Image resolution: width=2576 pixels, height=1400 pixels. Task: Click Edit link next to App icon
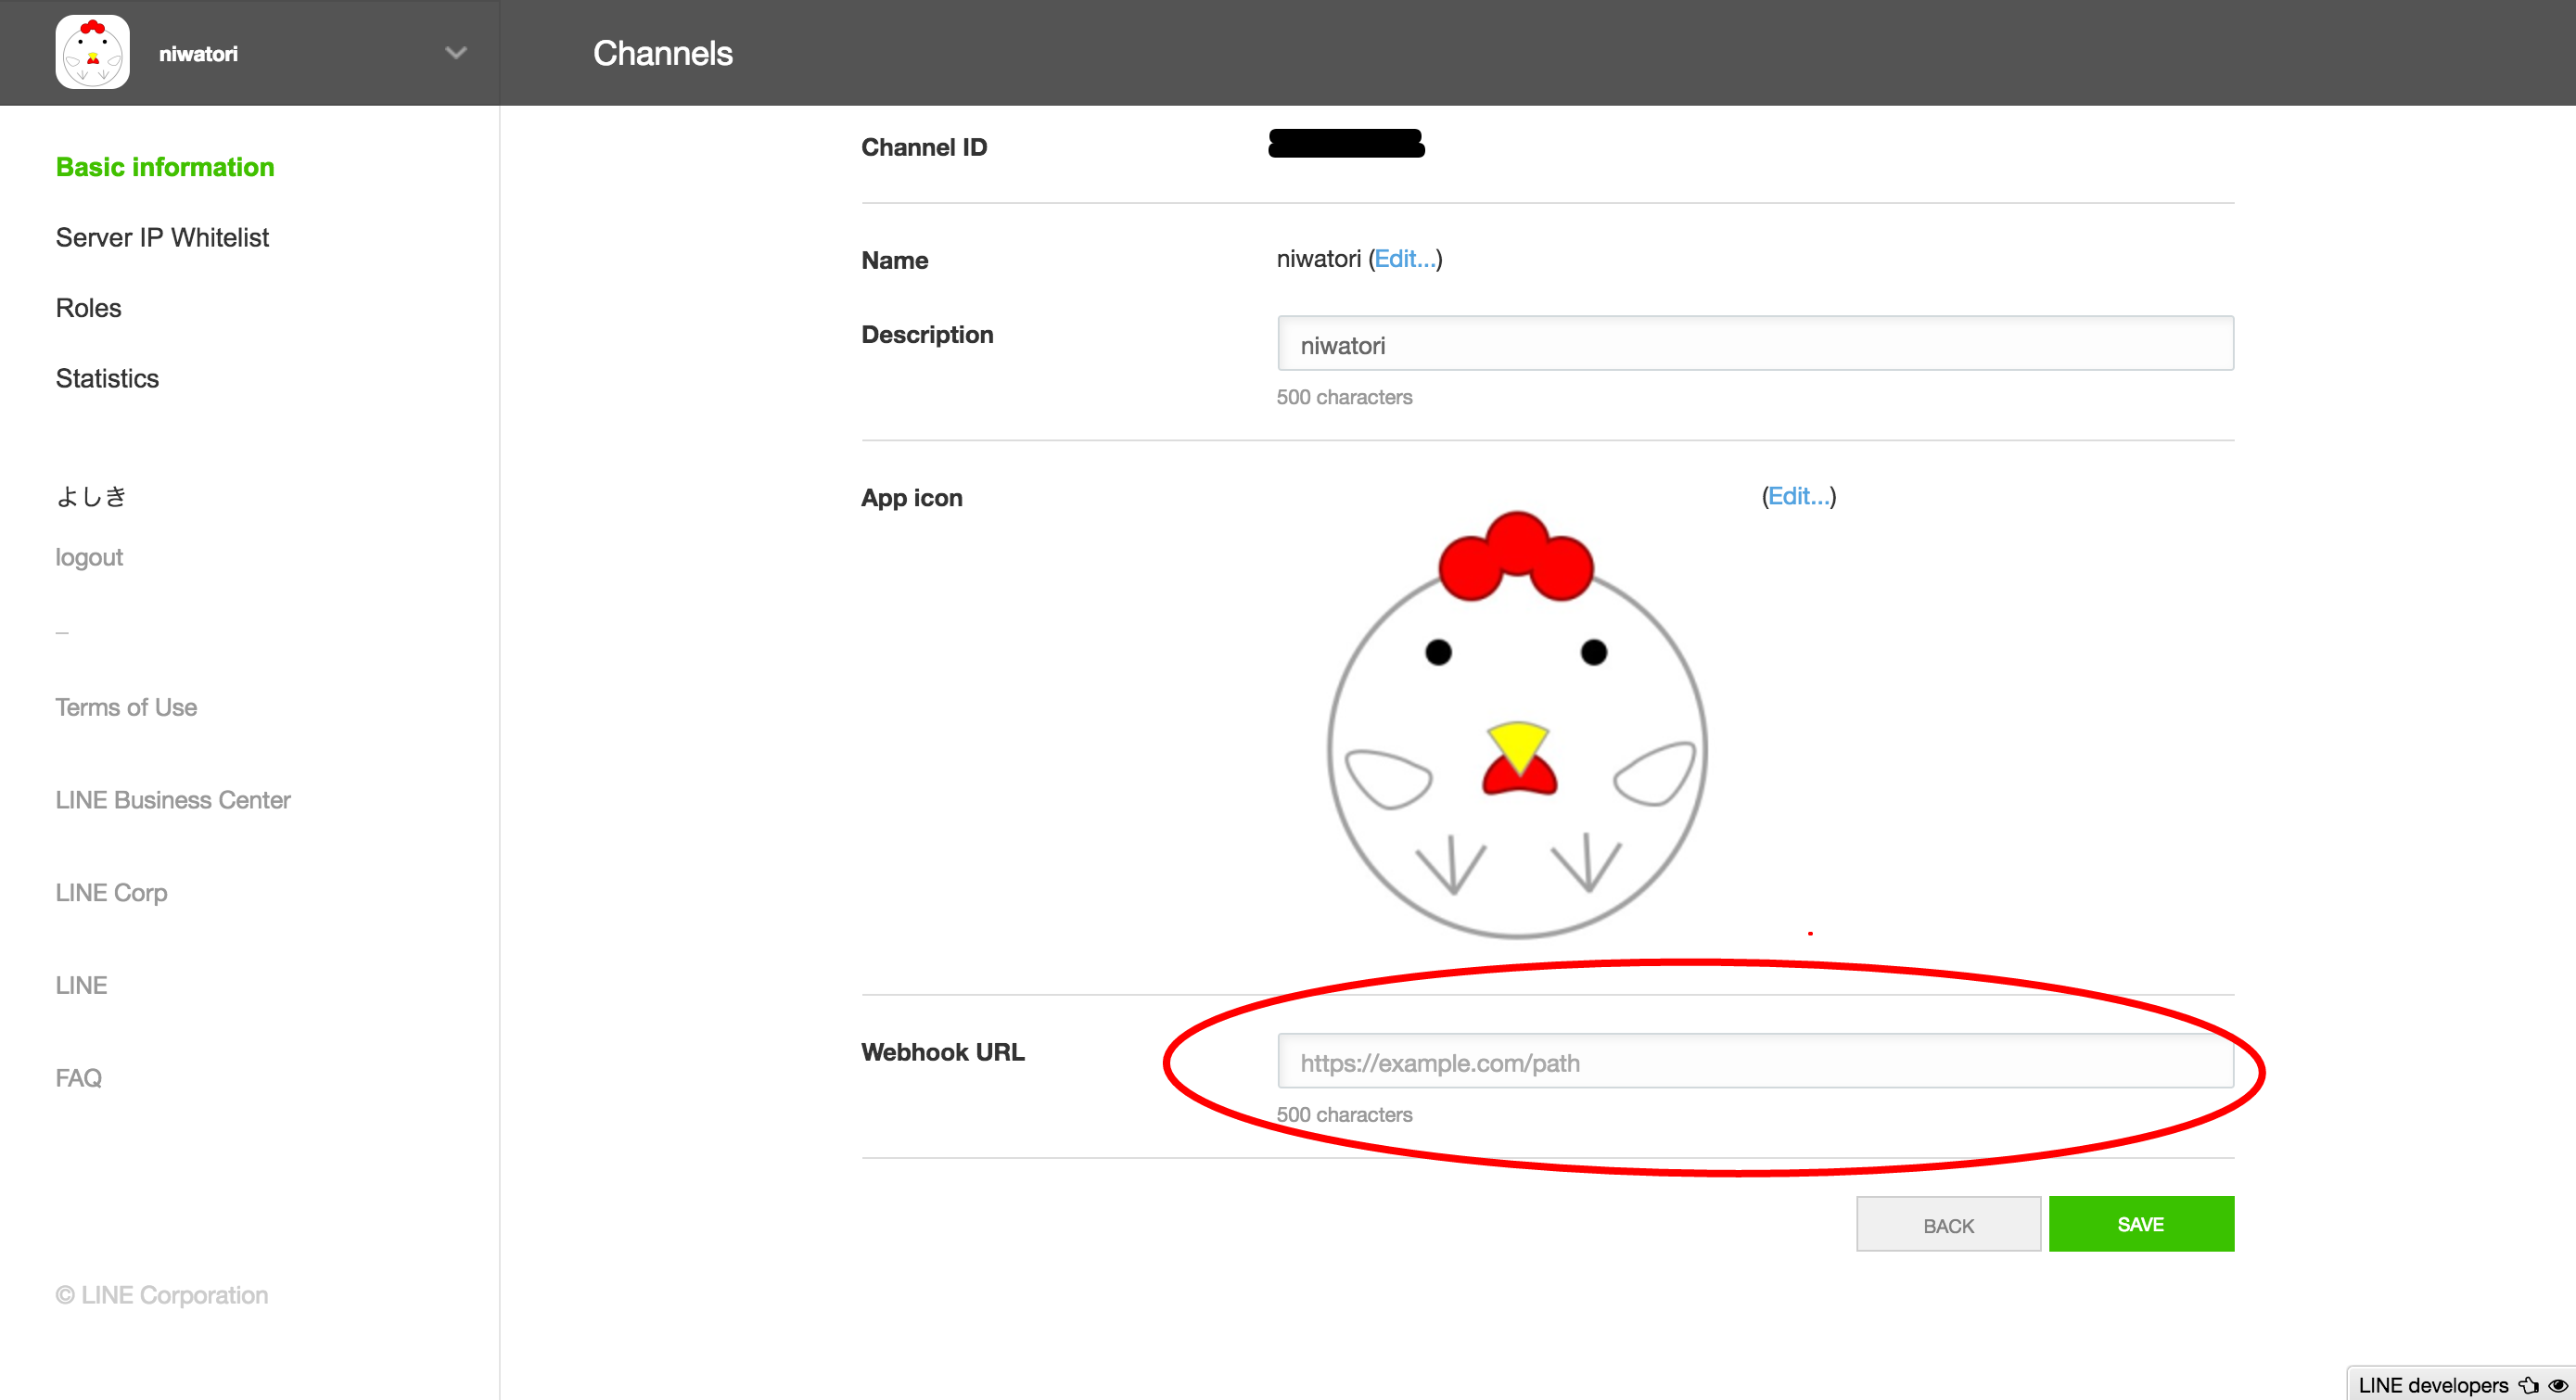coord(1798,496)
